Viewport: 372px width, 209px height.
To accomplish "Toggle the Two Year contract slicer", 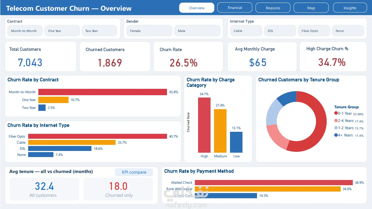I will click(x=99, y=31).
